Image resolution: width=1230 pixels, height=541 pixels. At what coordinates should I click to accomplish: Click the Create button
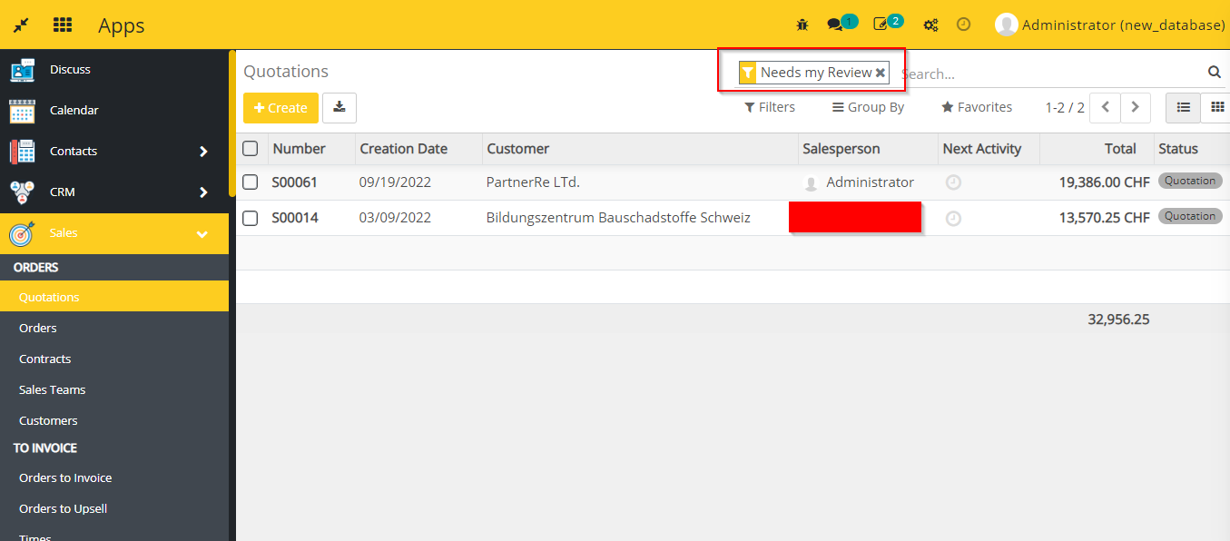(280, 107)
